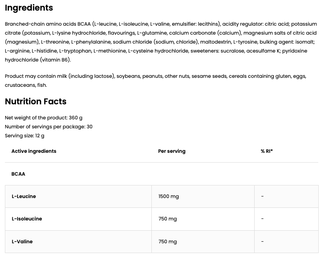This screenshot has width=324, height=260.
Task: Select the BCAA section row label
Action: pos(18,174)
